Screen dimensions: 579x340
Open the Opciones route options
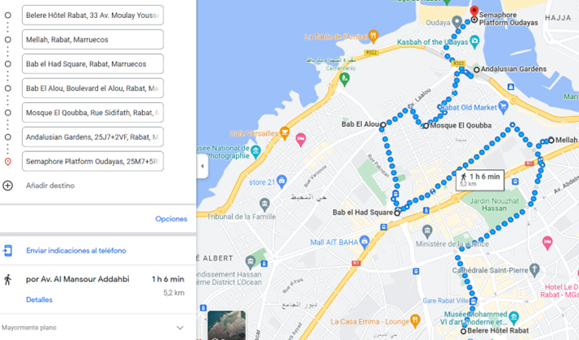171,219
